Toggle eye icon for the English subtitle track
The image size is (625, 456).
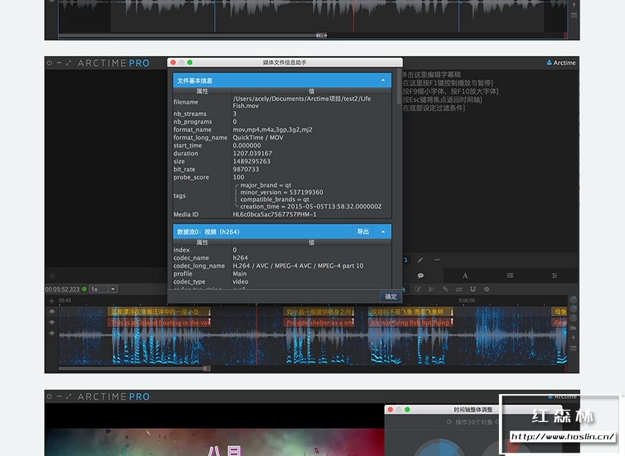[x=51, y=322]
